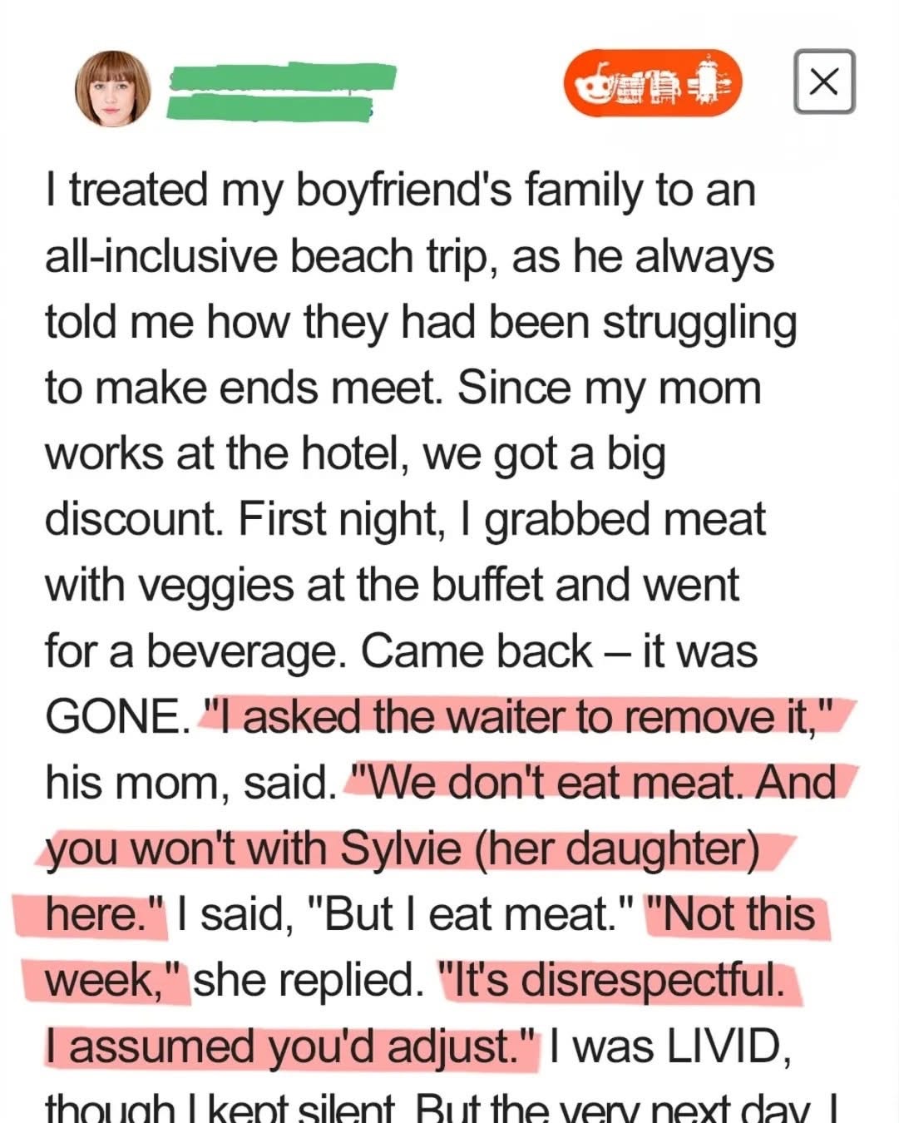Open the poster's profile avatar photo
The image size is (899, 1123).
point(113,88)
